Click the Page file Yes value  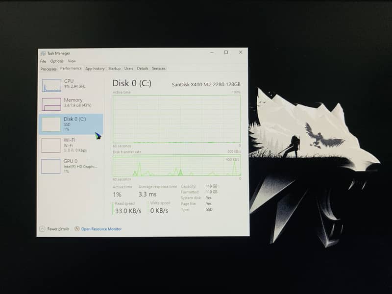click(209, 204)
